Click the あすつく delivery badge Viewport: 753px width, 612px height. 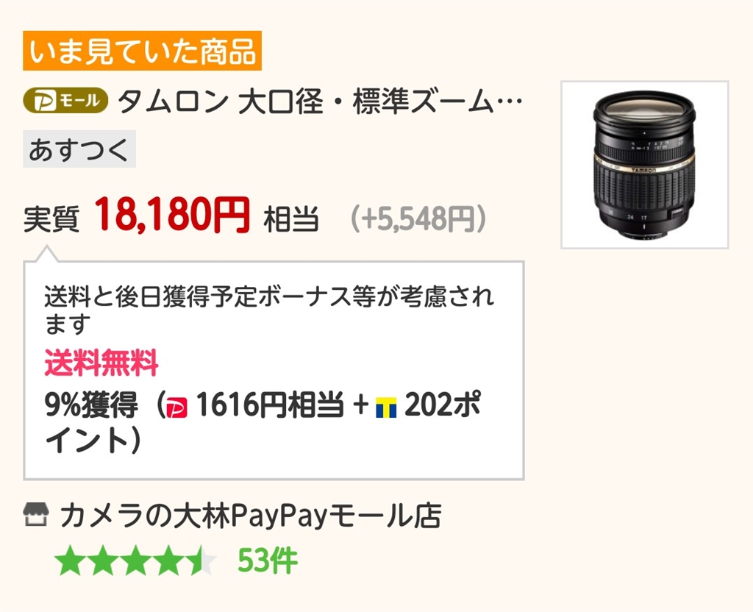pyautogui.click(x=79, y=149)
